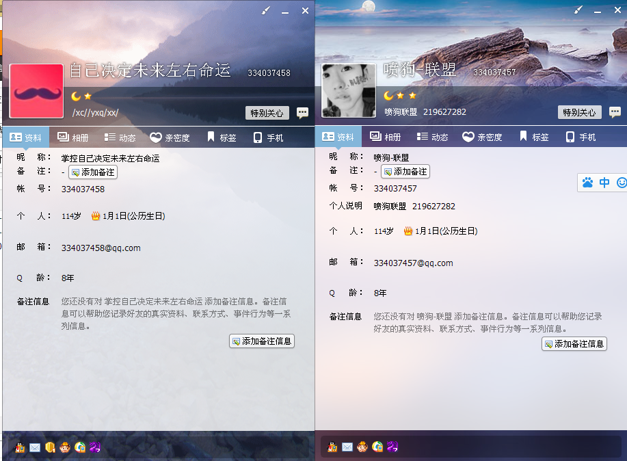The image size is (627, 461).
Task: Click birthday crown icon in right window
Action: [408, 231]
